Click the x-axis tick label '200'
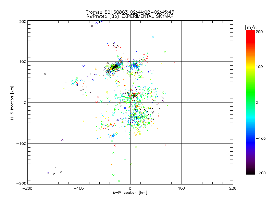This screenshot has height=205, width=274. (x=233, y=188)
